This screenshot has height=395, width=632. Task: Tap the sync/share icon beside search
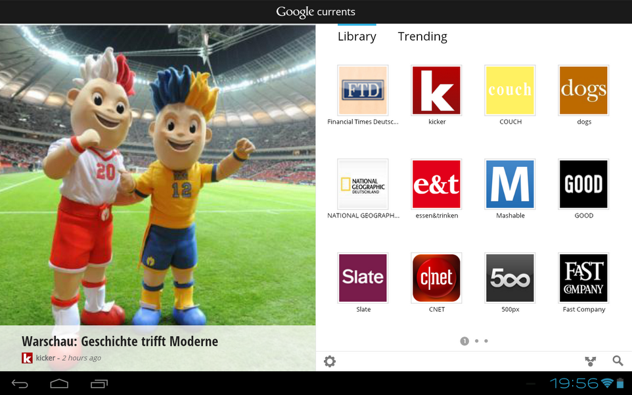coord(591,361)
